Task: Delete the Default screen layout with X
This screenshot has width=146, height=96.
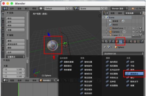Action: (71, 9)
